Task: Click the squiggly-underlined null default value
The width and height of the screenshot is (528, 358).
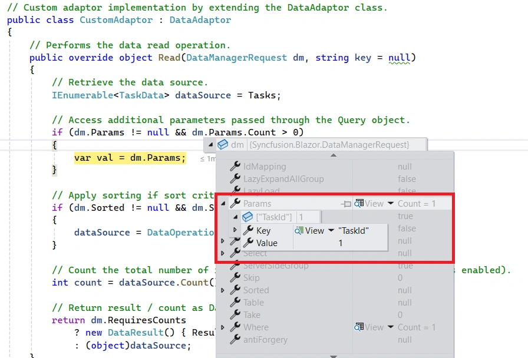Action: pos(400,58)
